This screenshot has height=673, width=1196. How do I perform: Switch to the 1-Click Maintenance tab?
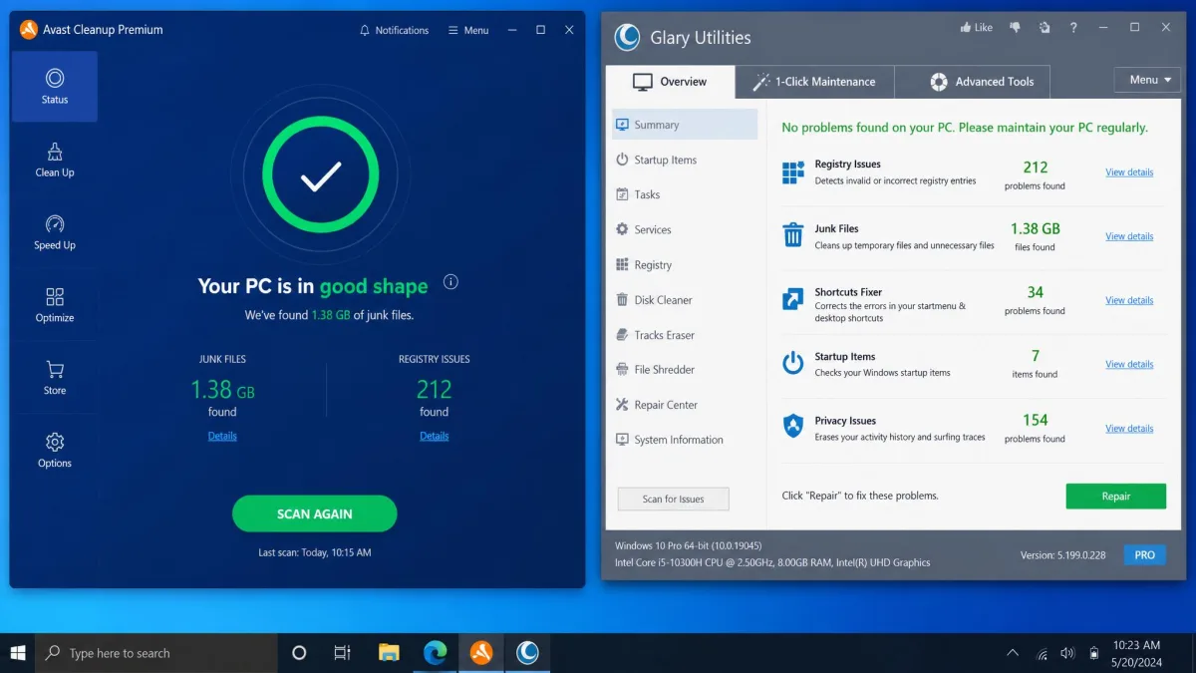point(814,82)
